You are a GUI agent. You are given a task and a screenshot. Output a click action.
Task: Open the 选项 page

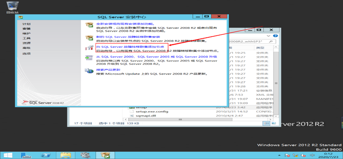27,54
